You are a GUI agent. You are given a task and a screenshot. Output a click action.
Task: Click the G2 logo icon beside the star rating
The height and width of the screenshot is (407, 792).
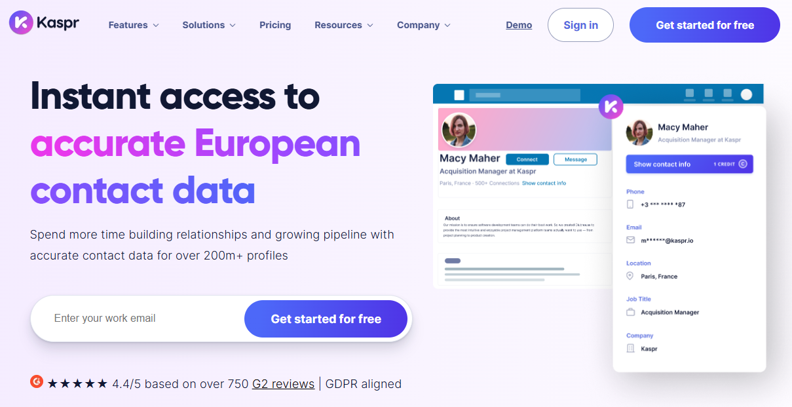click(x=37, y=381)
